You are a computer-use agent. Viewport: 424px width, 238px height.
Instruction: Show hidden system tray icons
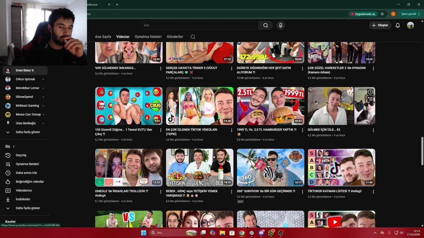pyautogui.click(x=375, y=233)
